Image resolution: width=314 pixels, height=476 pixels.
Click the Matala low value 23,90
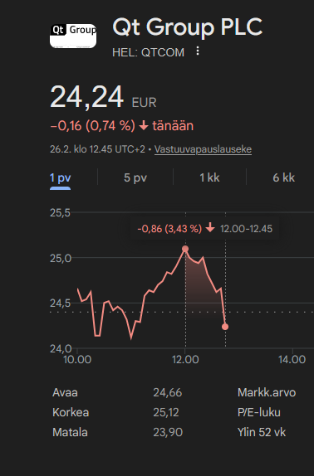168,432
